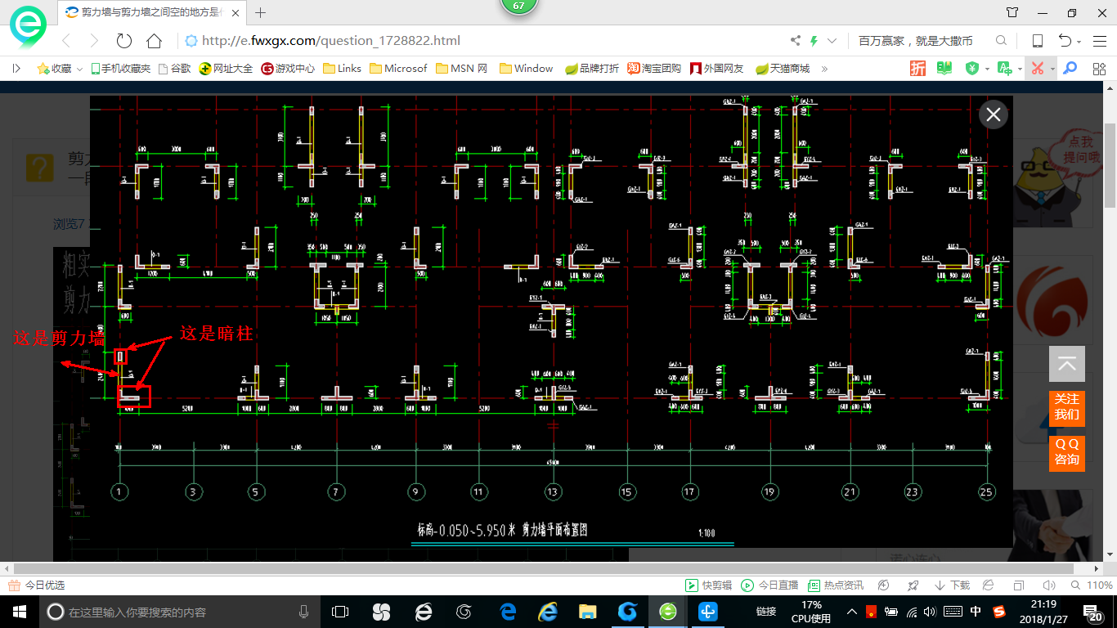Click the Cortana search box on taskbar
Viewport: 1117px width, 628px height.
click(180, 612)
